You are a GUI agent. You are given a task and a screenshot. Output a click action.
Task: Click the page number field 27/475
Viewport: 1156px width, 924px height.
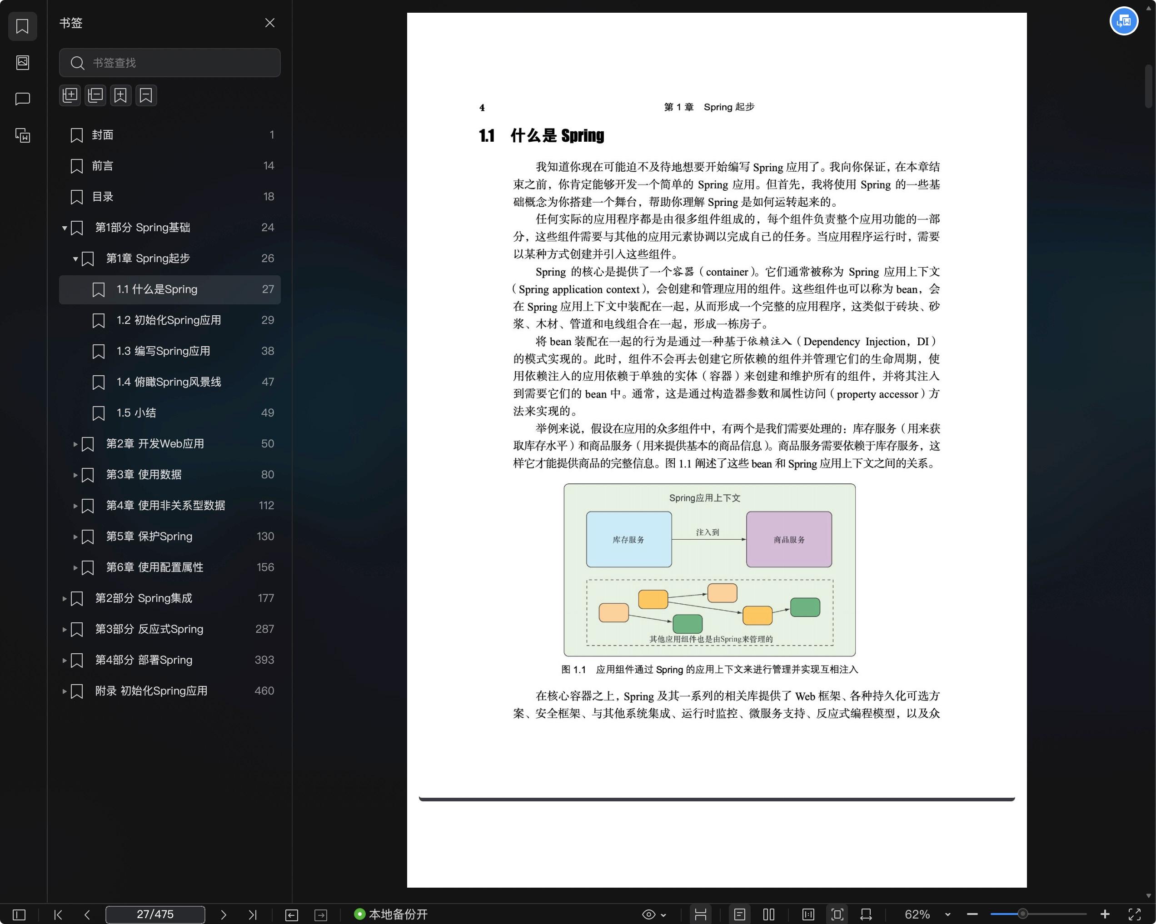pyautogui.click(x=155, y=914)
